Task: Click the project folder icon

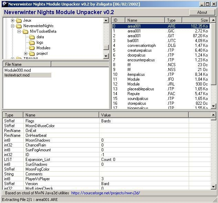Action: pos(32,53)
